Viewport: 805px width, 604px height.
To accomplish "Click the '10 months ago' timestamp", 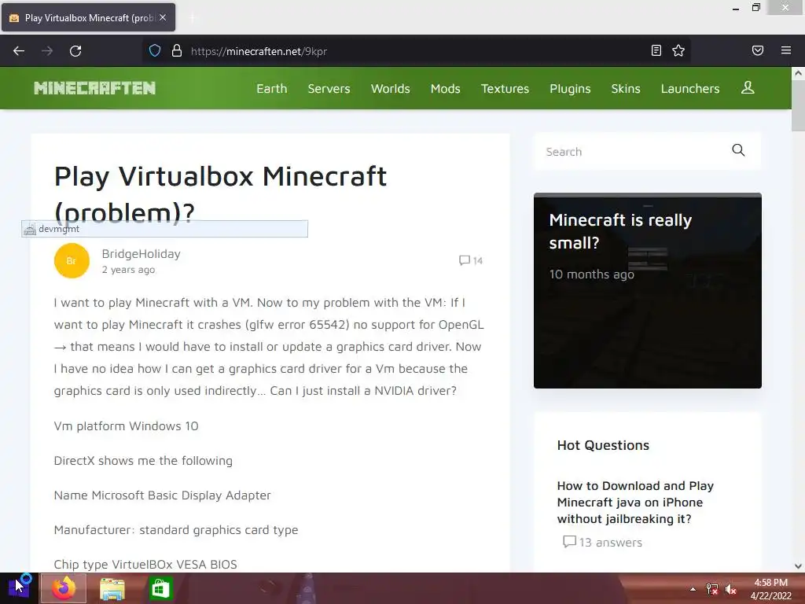I will pyautogui.click(x=591, y=274).
